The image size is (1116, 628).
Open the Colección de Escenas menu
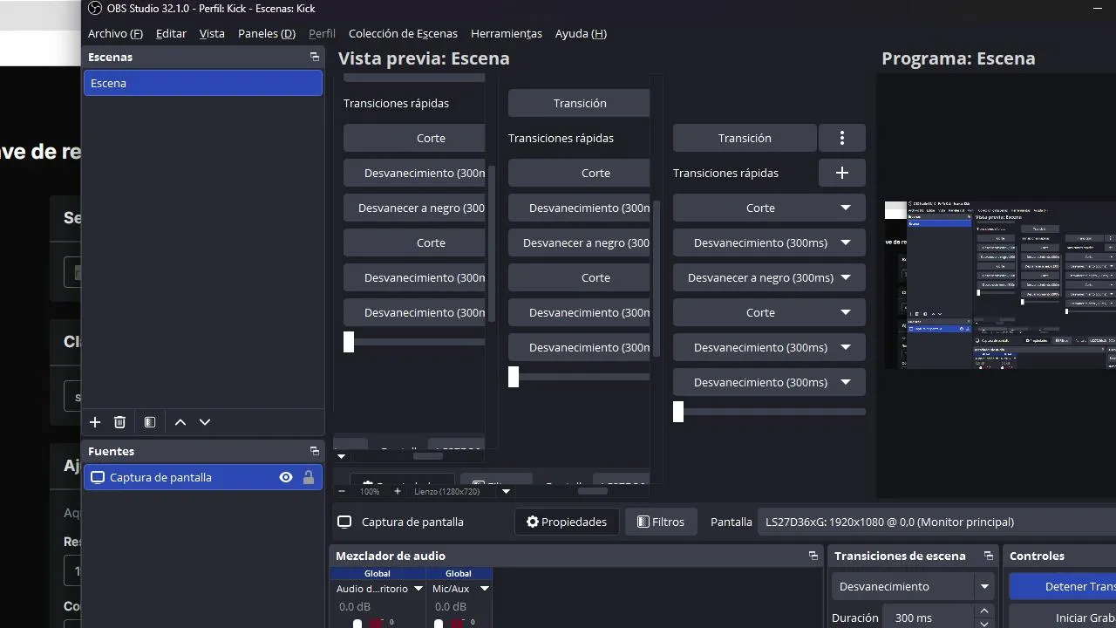point(403,33)
